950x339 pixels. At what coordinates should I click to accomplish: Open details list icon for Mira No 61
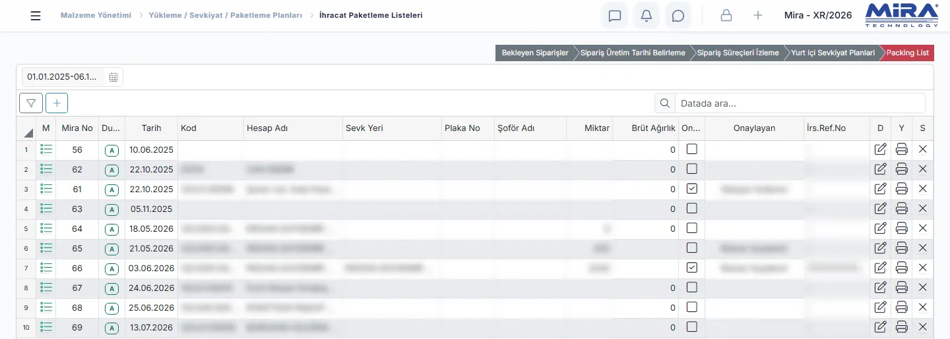46,189
